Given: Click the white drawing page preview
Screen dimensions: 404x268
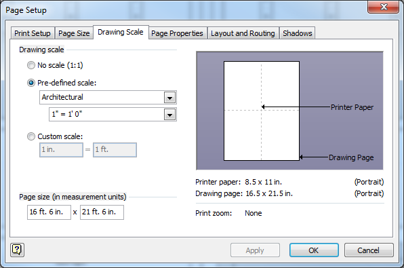Looking at the screenshot, I should pyautogui.click(x=262, y=111).
